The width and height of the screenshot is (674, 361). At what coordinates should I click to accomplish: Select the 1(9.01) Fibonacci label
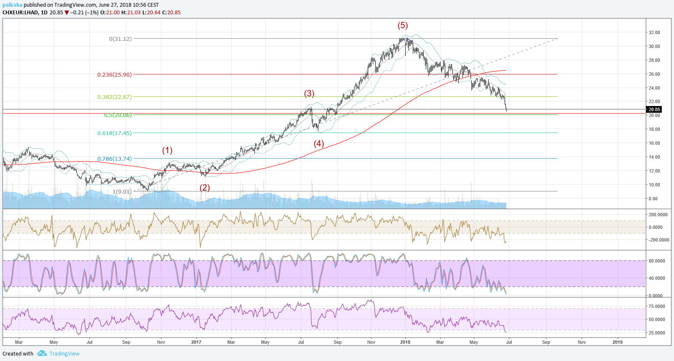pos(122,191)
